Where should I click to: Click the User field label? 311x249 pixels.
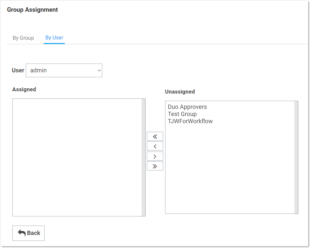[x=18, y=70]
